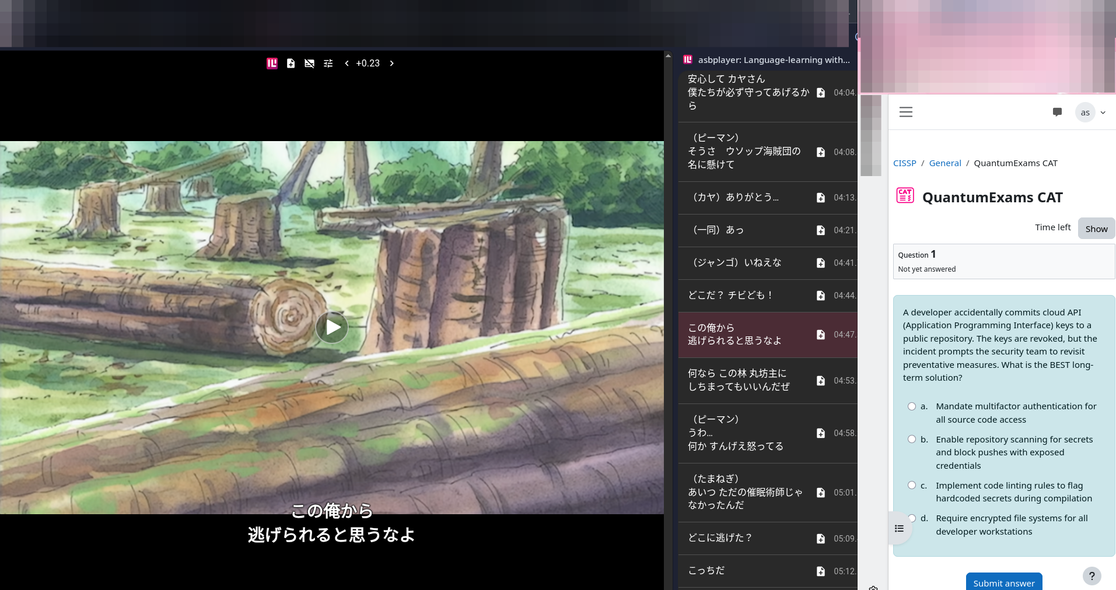The width and height of the screenshot is (1116, 590).
Task: Click the subtitle list scrollbar up arrow
Action: pos(669,55)
